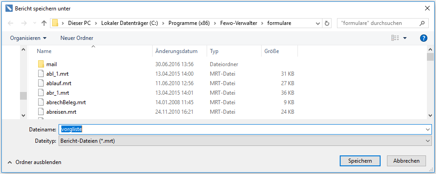Click file list scrollbar up arrow
The width and height of the screenshot is (436, 174).
(x=430, y=49)
